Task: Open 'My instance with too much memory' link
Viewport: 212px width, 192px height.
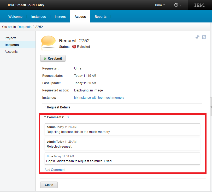Action: coord(99,98)
